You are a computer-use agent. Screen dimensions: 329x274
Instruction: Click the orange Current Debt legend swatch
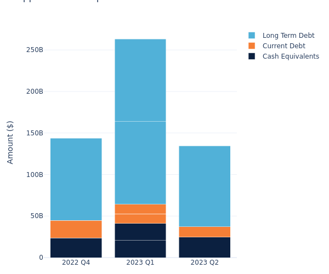[252, 46]
